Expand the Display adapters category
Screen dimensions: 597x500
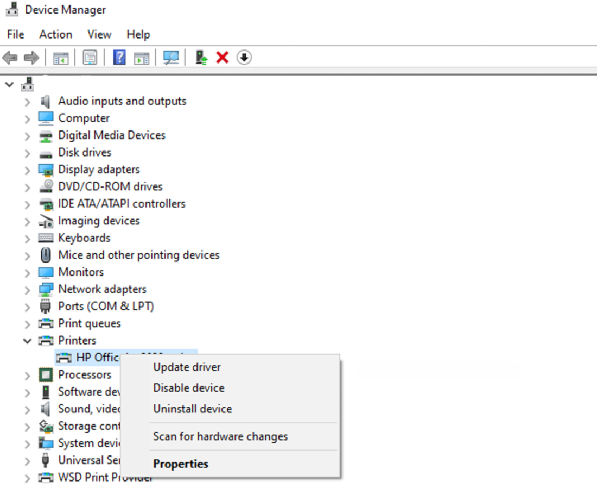point(27,169)
